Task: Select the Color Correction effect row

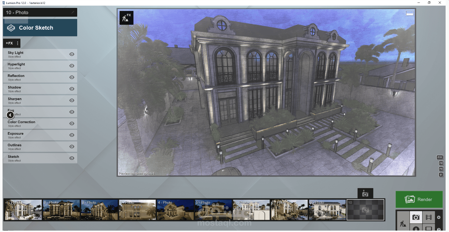Action: point(40,124)
